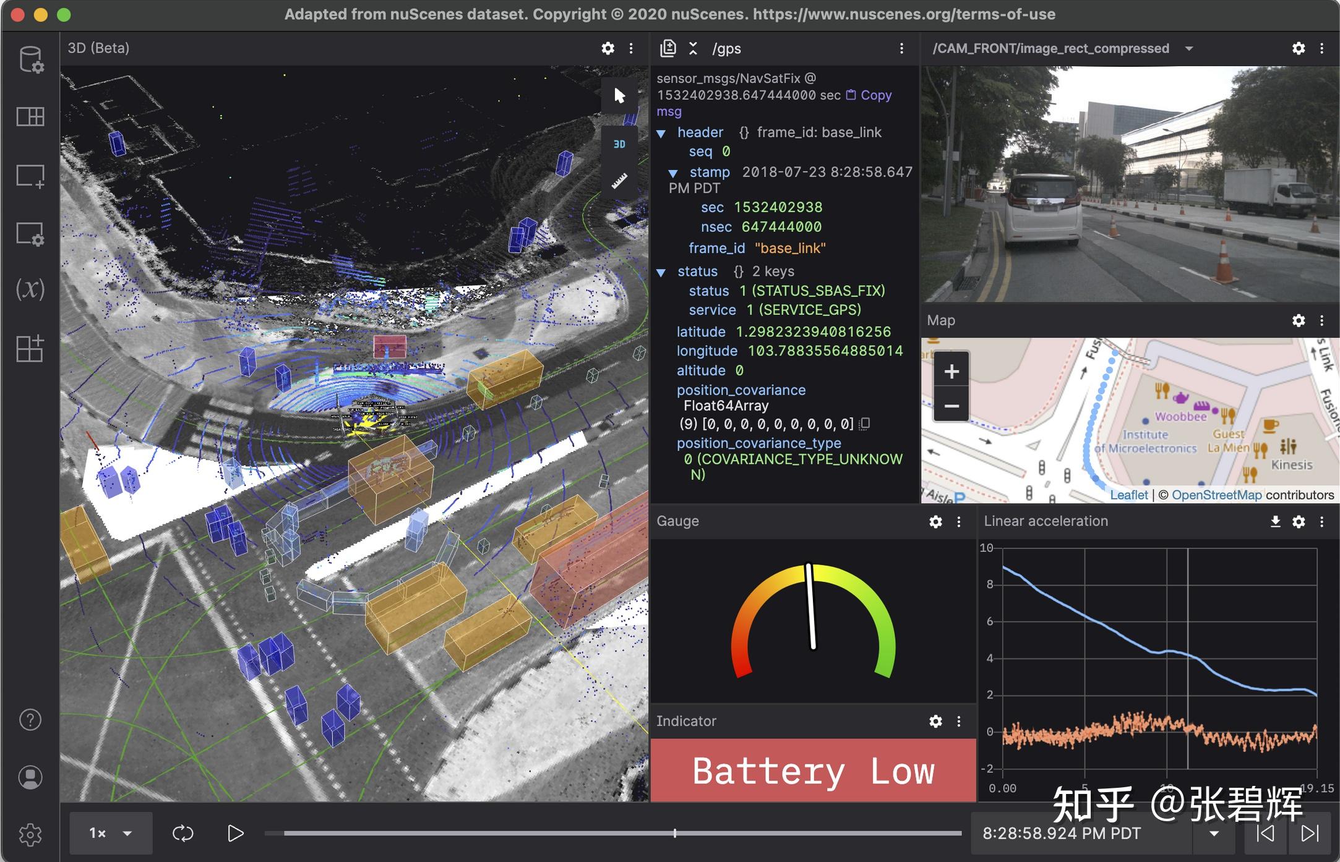1340x862 pixels.
Task: Open the 3D panel three-dot menu
Action: [631, 48]
